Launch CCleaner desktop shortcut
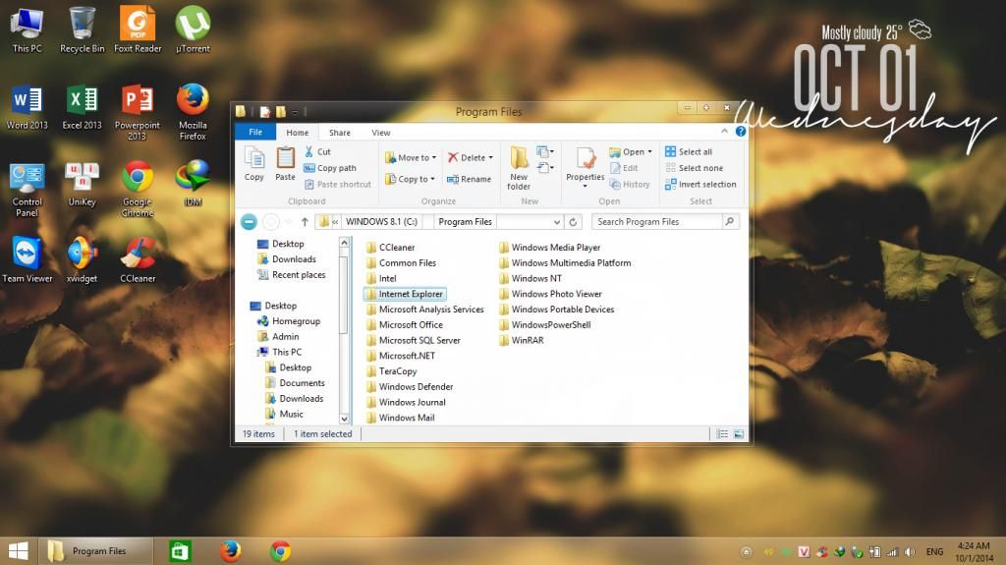This screenshot has width=1006, height=565. [x=138, y=259]
